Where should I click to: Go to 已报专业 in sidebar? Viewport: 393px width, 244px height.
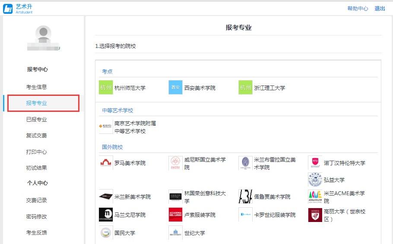coord(36,120)
